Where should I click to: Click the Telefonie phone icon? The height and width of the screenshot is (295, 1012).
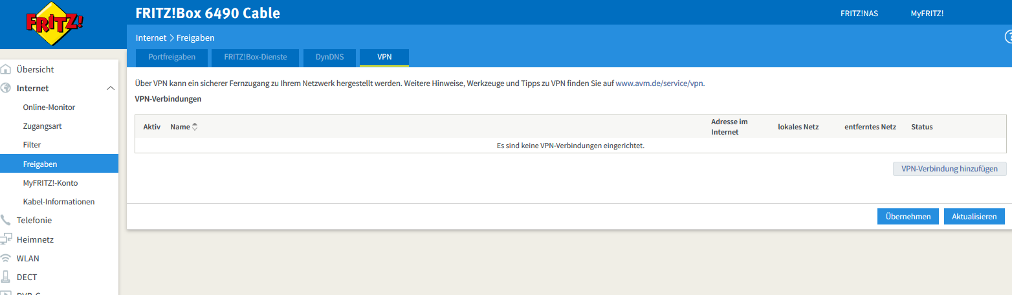coord(6,220)
